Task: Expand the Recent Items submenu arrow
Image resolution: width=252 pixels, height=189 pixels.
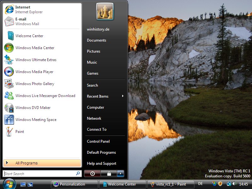Action: click(123, 96)
